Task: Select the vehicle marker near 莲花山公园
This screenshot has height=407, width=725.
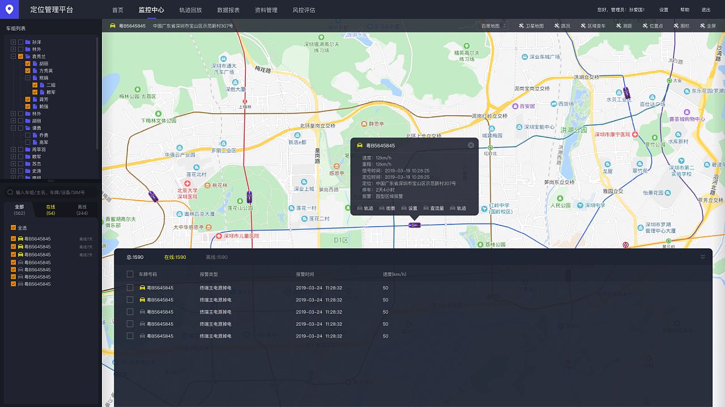Action: 249,197
